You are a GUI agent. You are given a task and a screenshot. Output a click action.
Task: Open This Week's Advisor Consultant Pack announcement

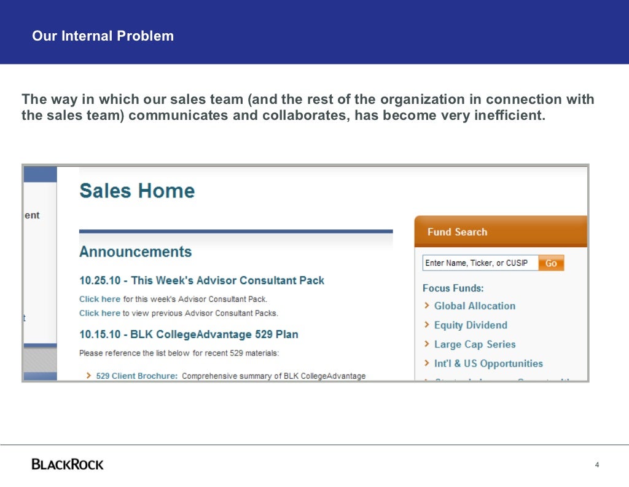tap(201, 280)
